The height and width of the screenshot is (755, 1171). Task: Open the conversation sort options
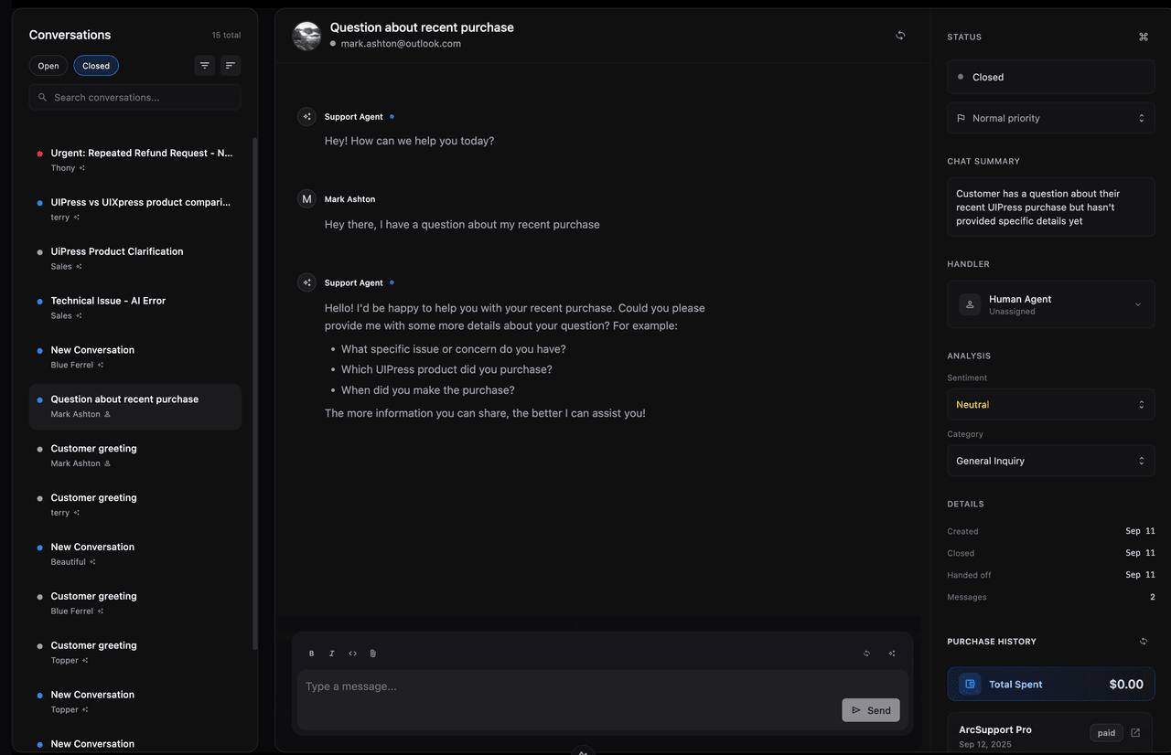[230, 66]
